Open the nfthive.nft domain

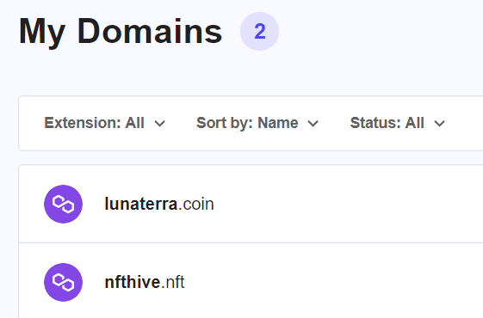pos(145,282)
